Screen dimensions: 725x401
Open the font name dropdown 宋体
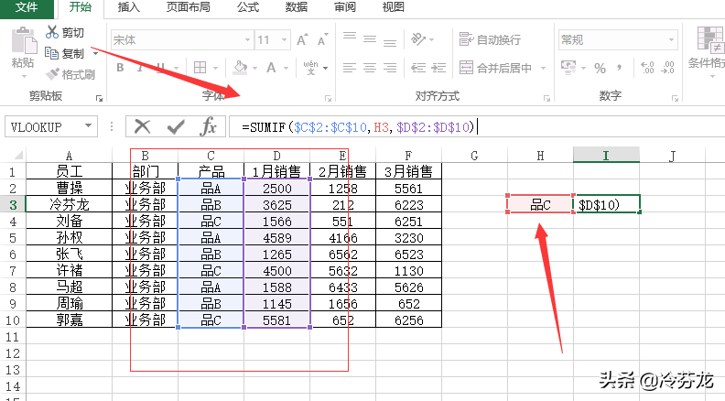tap(247, 40)
